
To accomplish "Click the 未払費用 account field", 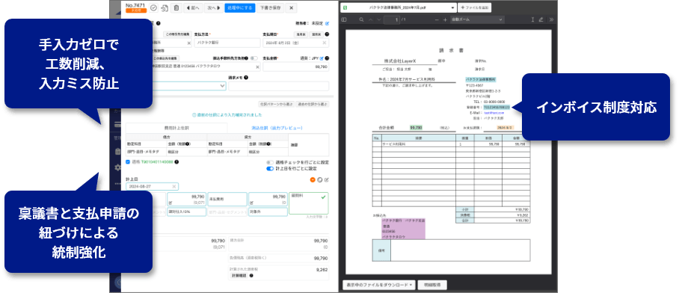I will point(227,199).
